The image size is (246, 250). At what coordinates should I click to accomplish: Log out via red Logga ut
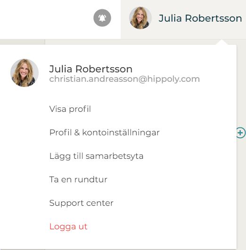(x=68, y=227)
